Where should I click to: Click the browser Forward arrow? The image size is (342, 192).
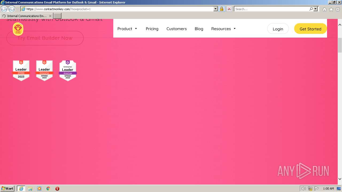[x=11, y=9]
